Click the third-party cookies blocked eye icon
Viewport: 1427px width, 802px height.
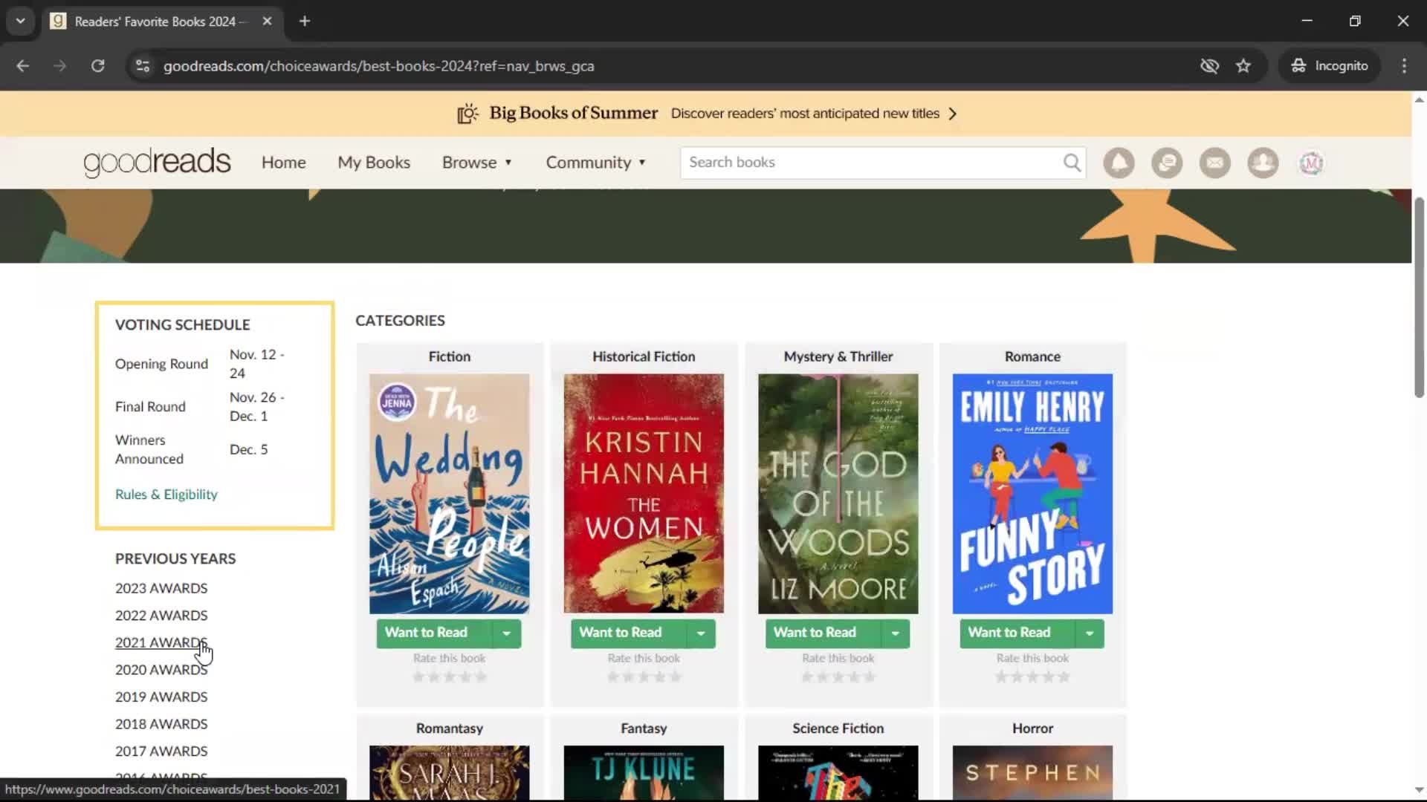1209,65
